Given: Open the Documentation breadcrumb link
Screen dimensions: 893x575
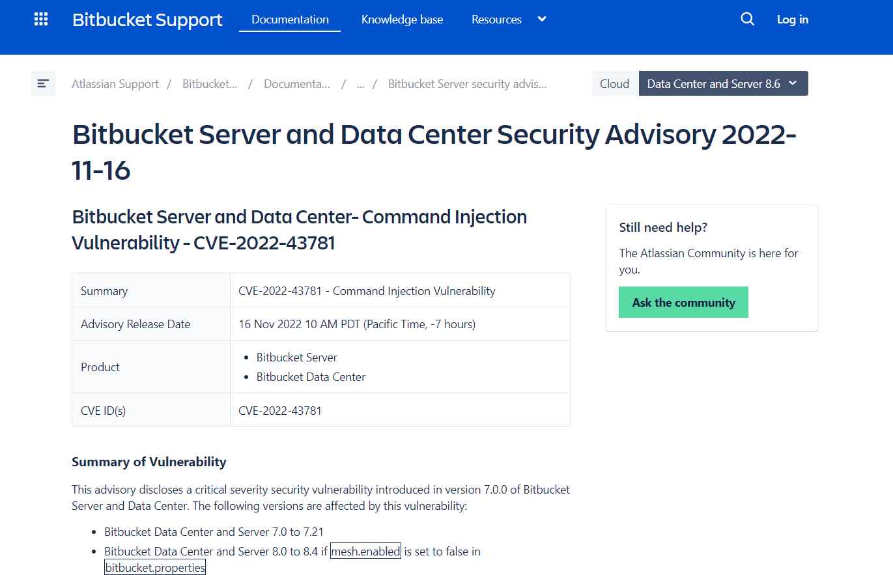Looking at the screenshot, I should pos(296,84).
